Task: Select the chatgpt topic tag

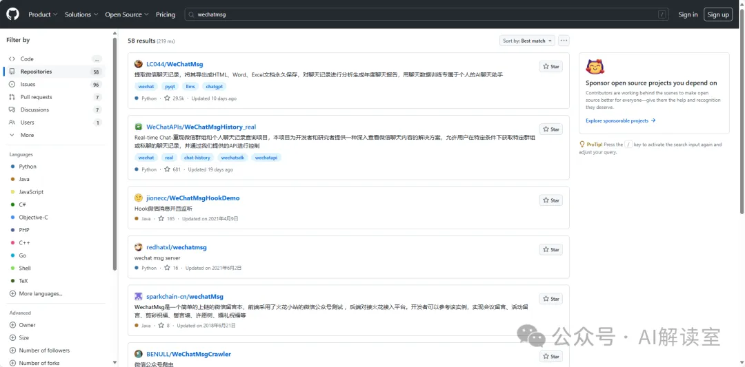Action: tap(214, 87)
